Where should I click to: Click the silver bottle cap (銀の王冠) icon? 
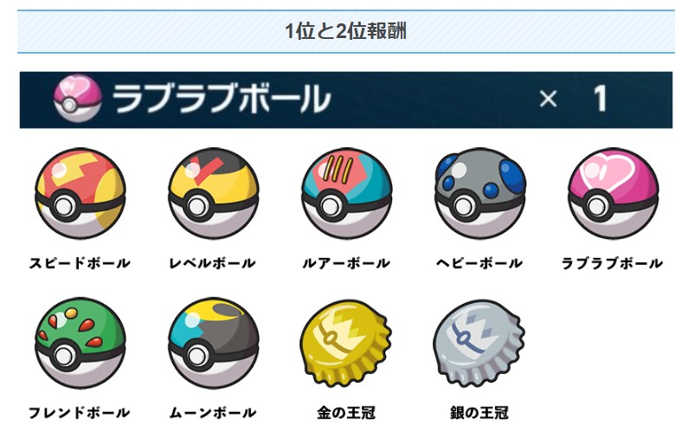click(x=479, y=344)
